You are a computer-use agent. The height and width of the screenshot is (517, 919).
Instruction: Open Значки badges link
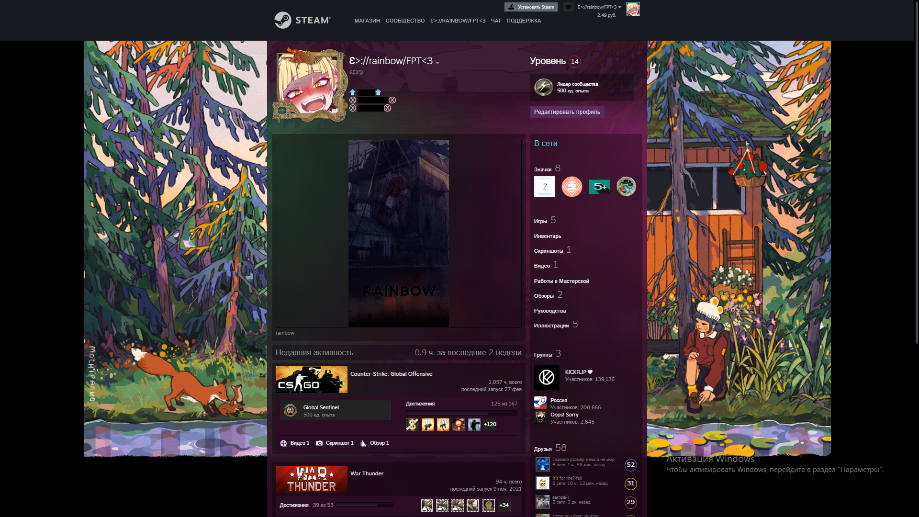coord(543,169)
